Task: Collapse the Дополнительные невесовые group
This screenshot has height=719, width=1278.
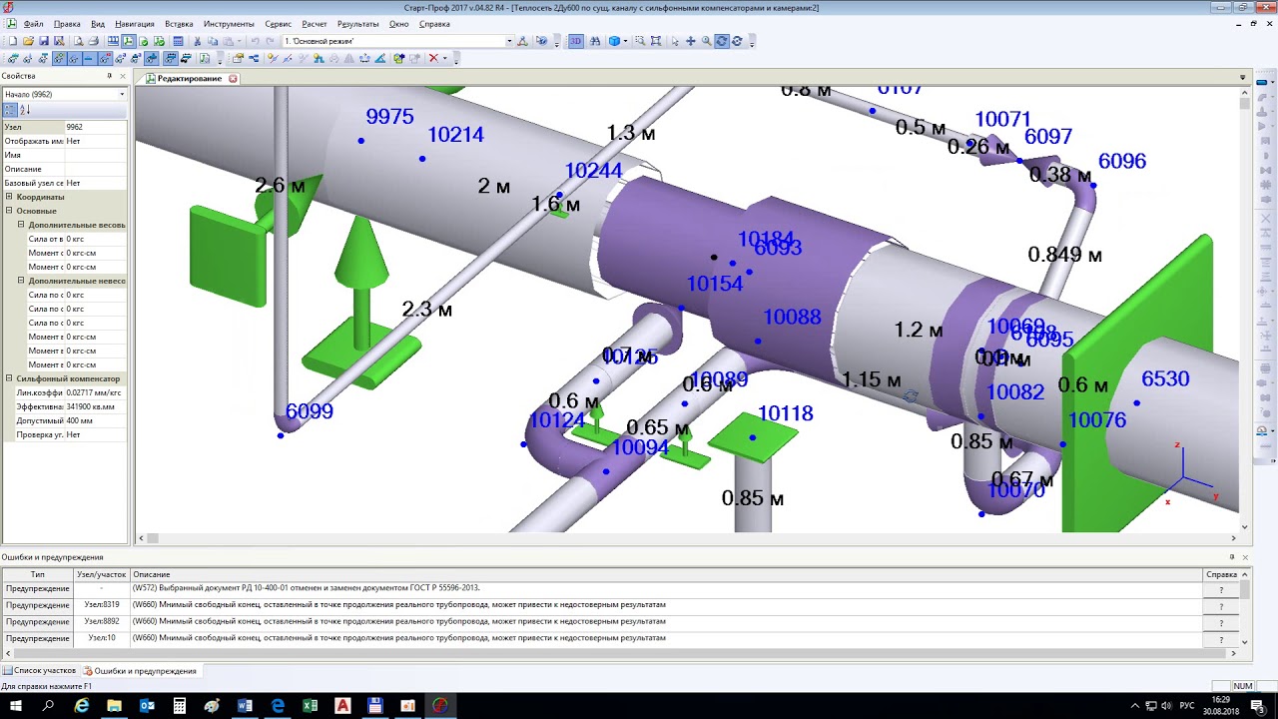Action: (21, 281)
